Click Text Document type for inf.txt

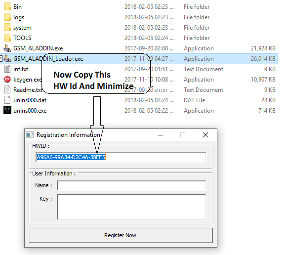204,69
